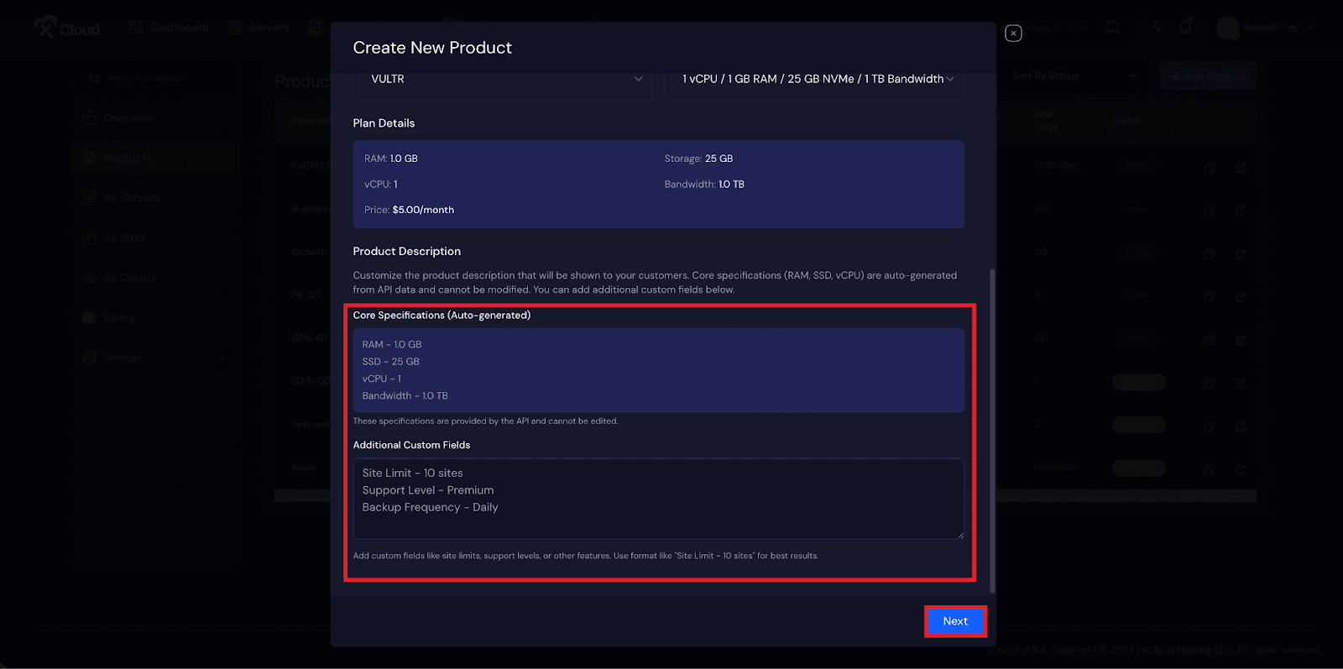Select Overview in the sidebar

pyautogui.click(x=128, y=118)
